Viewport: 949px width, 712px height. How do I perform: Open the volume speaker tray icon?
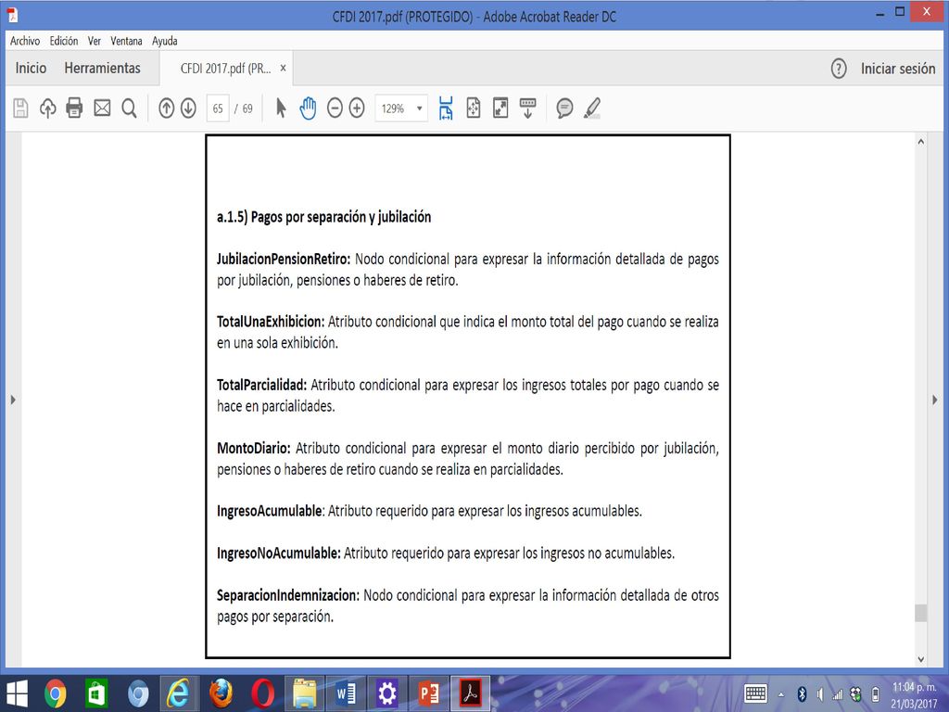820,693
